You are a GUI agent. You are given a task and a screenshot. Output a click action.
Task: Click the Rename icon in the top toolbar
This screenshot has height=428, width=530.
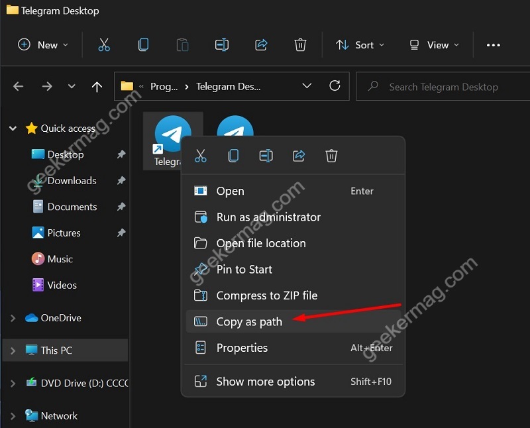click(222, 44)
